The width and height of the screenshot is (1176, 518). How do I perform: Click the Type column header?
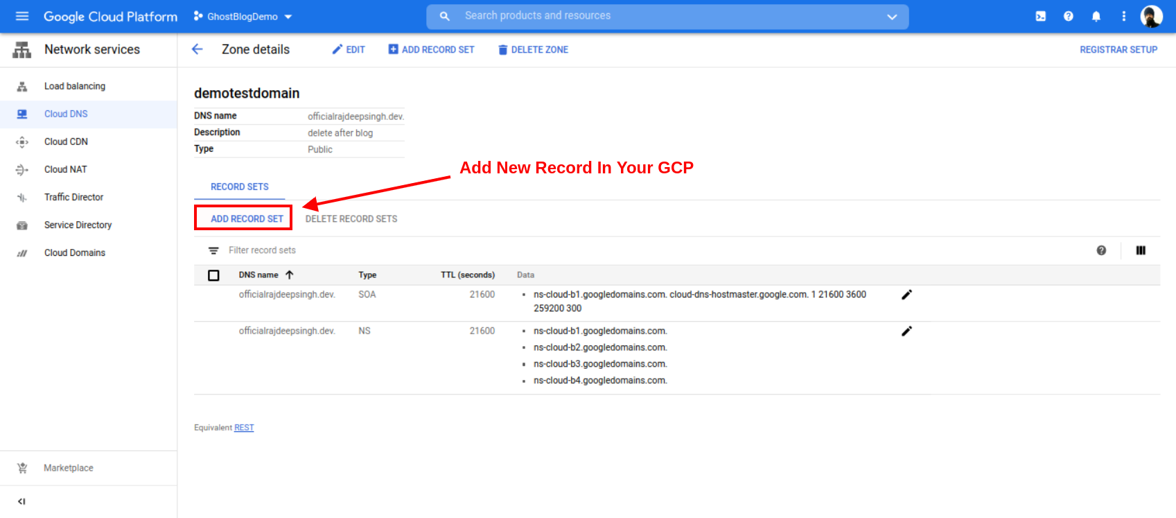click(x=367, y=275)
